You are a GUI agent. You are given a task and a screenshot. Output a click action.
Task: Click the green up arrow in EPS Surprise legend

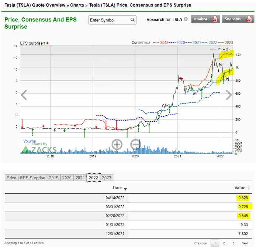click(x=44, y=43)
